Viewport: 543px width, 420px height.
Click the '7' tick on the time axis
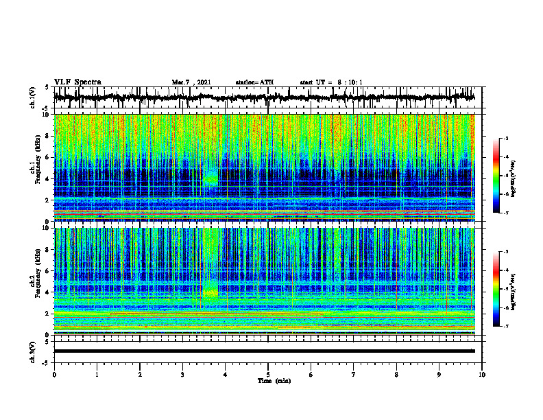[354, 375]
